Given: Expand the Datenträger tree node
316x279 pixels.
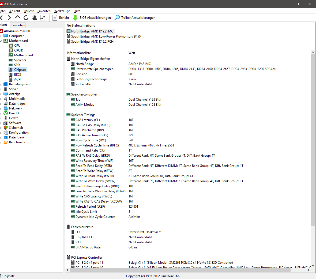Looking at the screenshot, I should coord(1,104).
